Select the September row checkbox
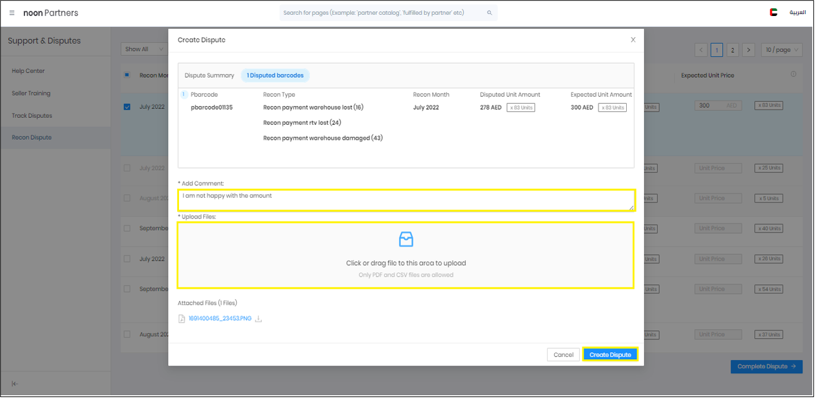Viewport: 816px width, 399px height. [126, 228]
